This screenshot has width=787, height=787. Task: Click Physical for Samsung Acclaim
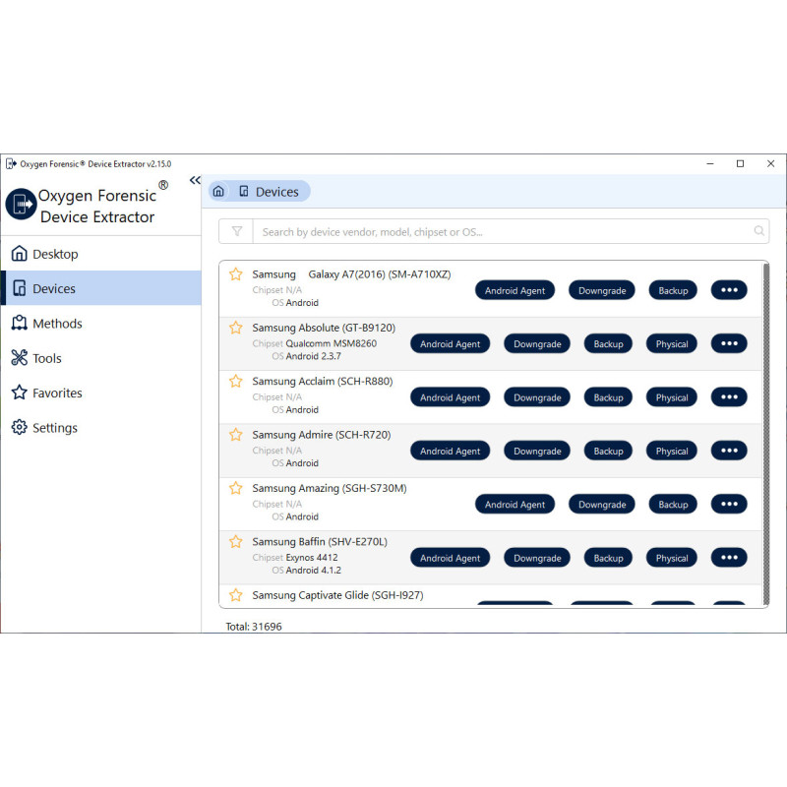pos(672,397)
